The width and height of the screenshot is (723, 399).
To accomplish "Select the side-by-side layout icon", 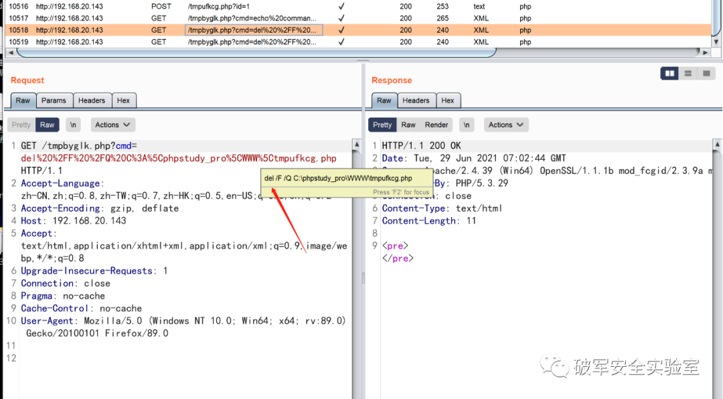I will pyautogui.click(x=669, y=74).
